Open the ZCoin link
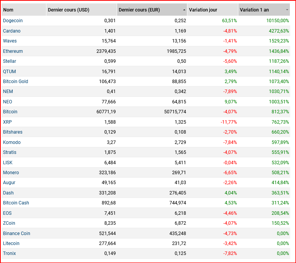The width and height of the screenshot is (296, 263). click(x=9, y=223)
